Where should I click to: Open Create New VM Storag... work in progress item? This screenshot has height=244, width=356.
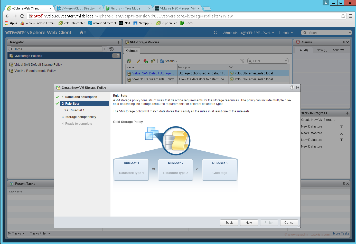[x=318, y=120]
